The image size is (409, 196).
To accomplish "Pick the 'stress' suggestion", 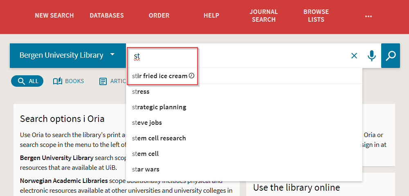I will (x=141, y=92).
